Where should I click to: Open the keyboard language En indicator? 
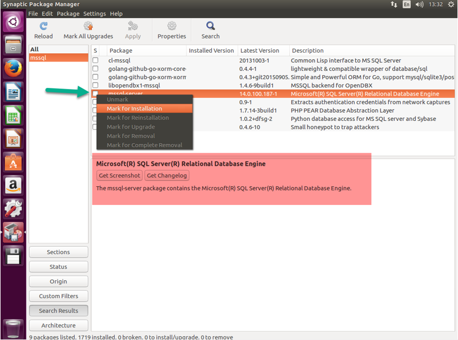(x=406, y=4)
